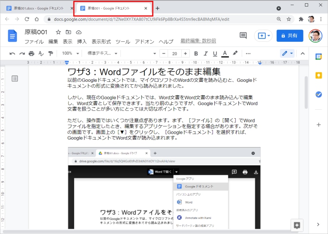Open the 編集 menu
Screen dimensions: 328x234
click(x=53, y=42)
